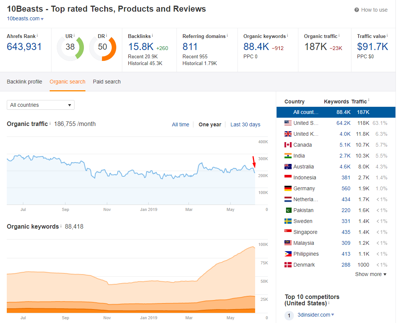Open Sweden keywords count 331
406x323 pixels.
click(x=346, y=221)
